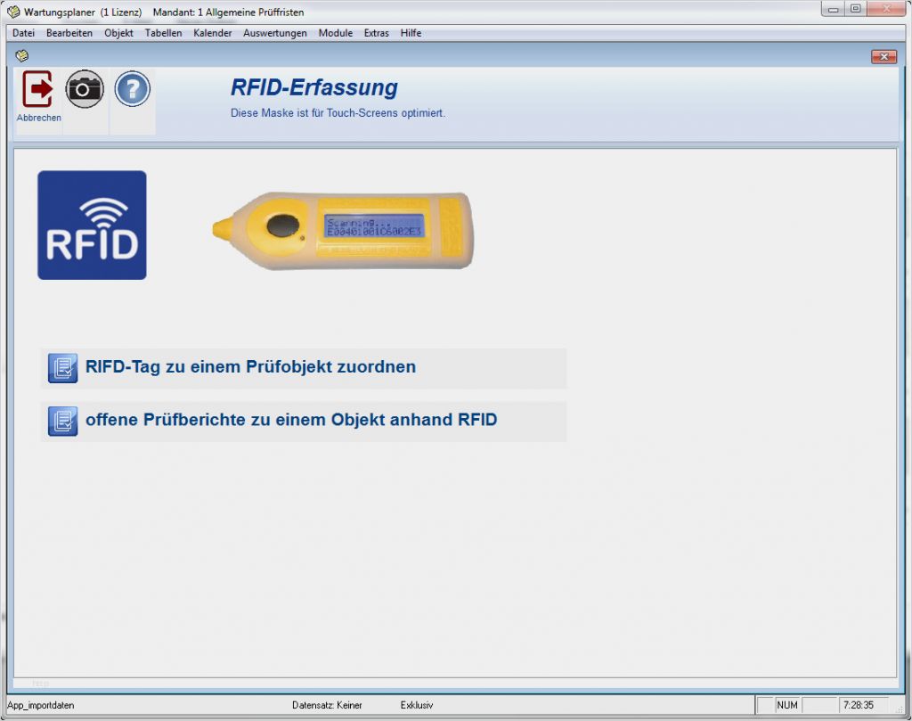Open the Datei menu
The width and height of the screenshot is (912, 721).
(x=23, y=33)
